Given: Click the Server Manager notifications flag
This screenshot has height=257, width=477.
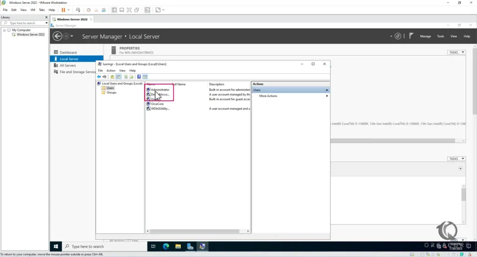Looking at the screenshot, I should coord(411,36).
